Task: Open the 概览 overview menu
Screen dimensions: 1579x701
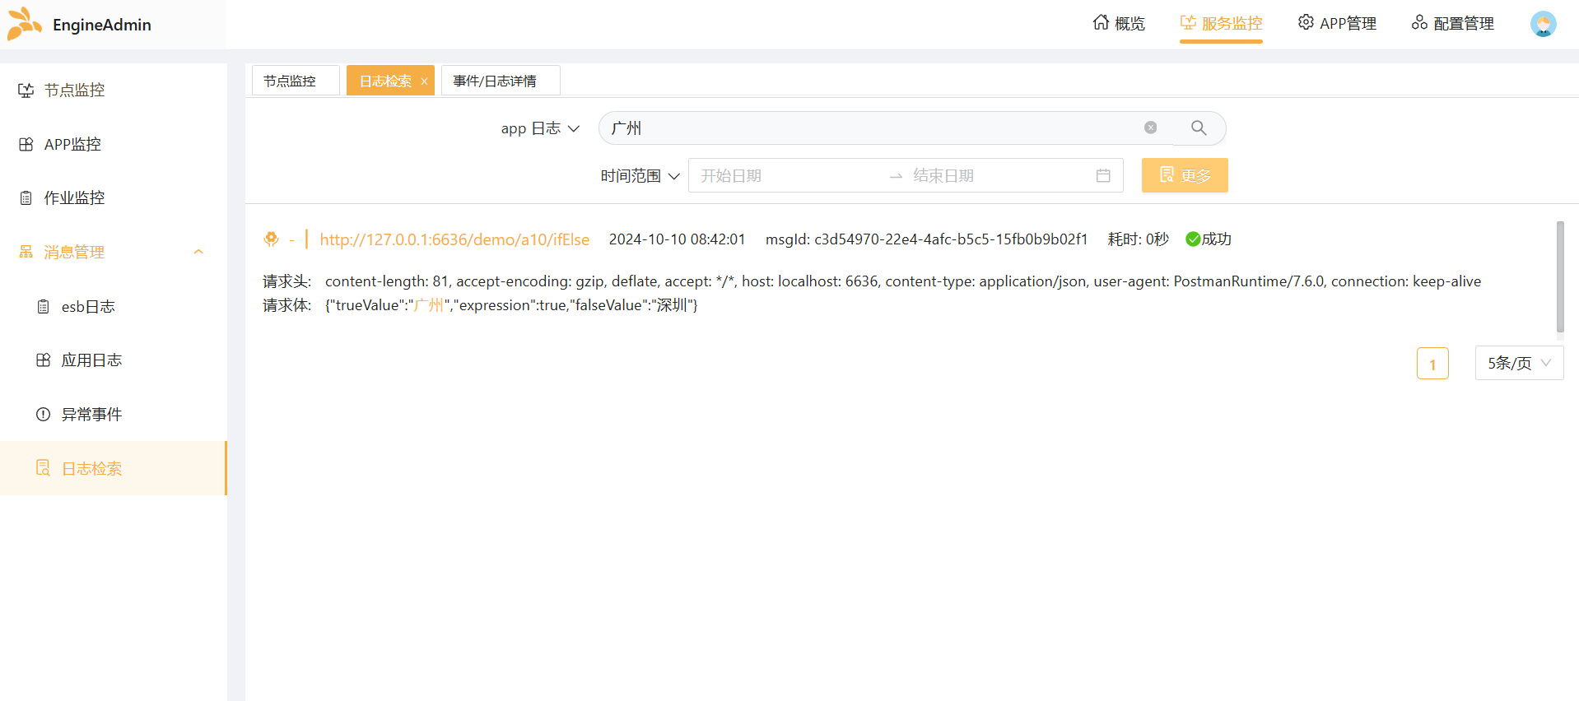Action: 1119,24
